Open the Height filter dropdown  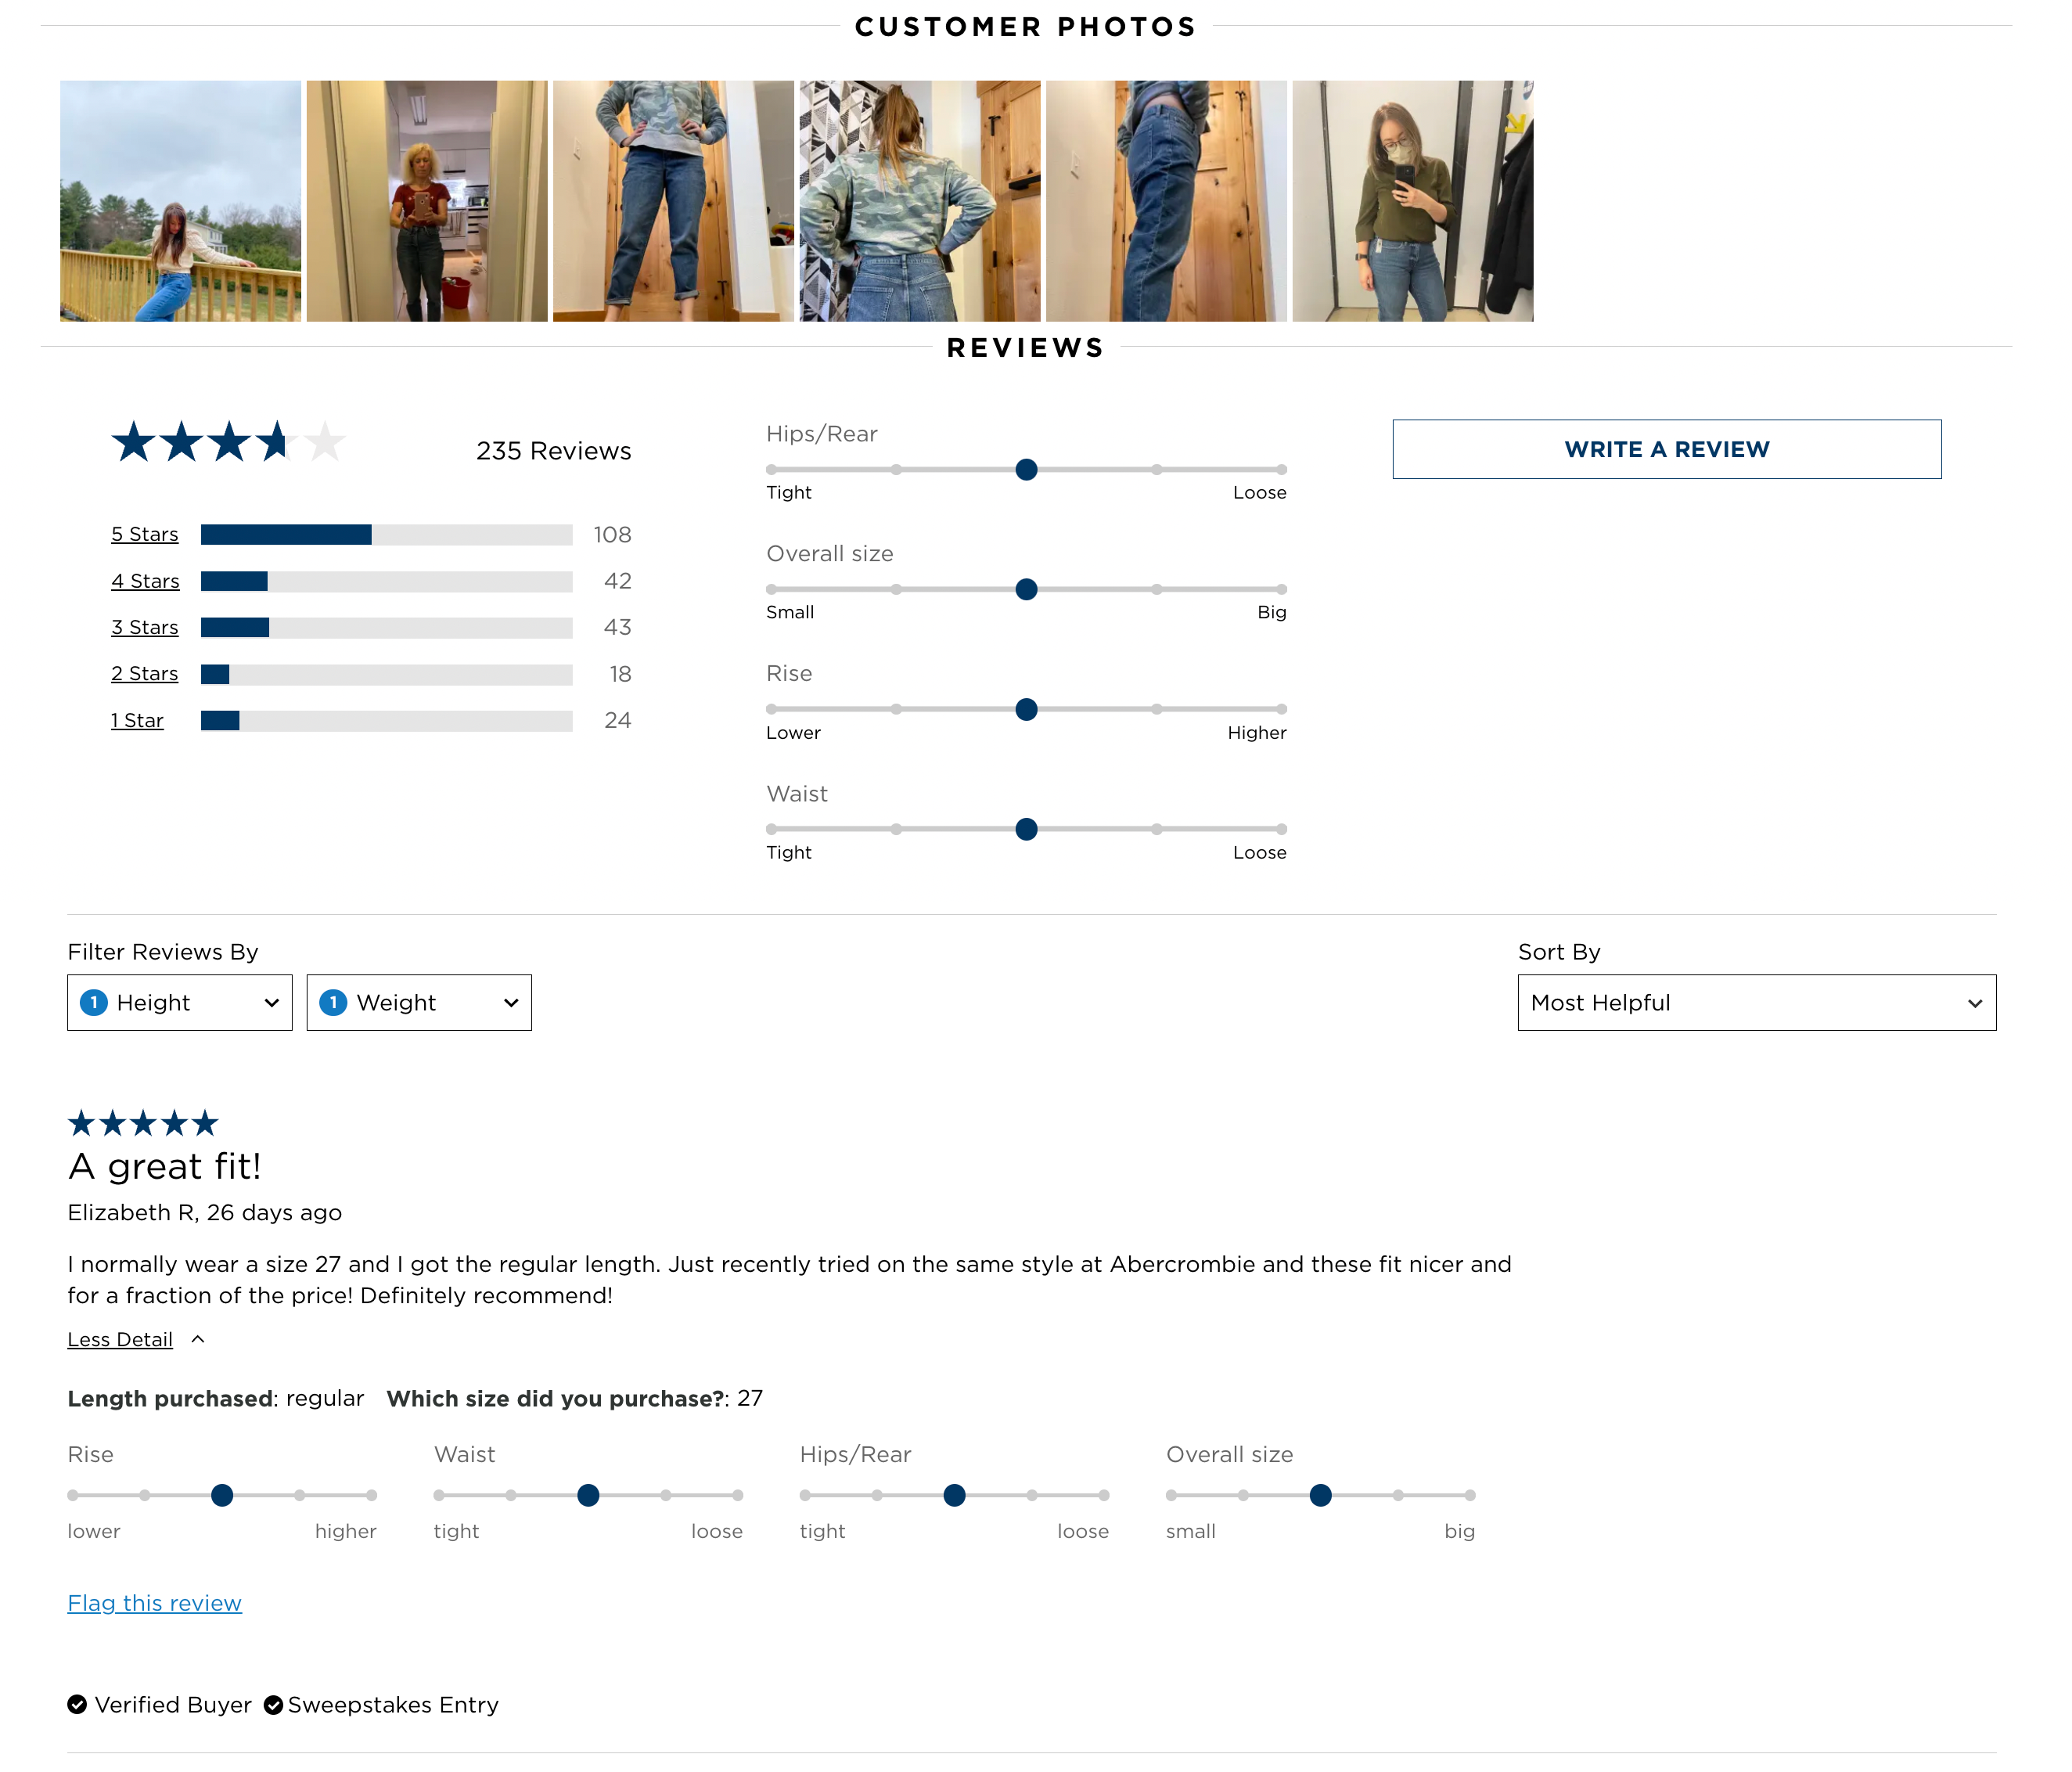click(x=180, y=1002)
